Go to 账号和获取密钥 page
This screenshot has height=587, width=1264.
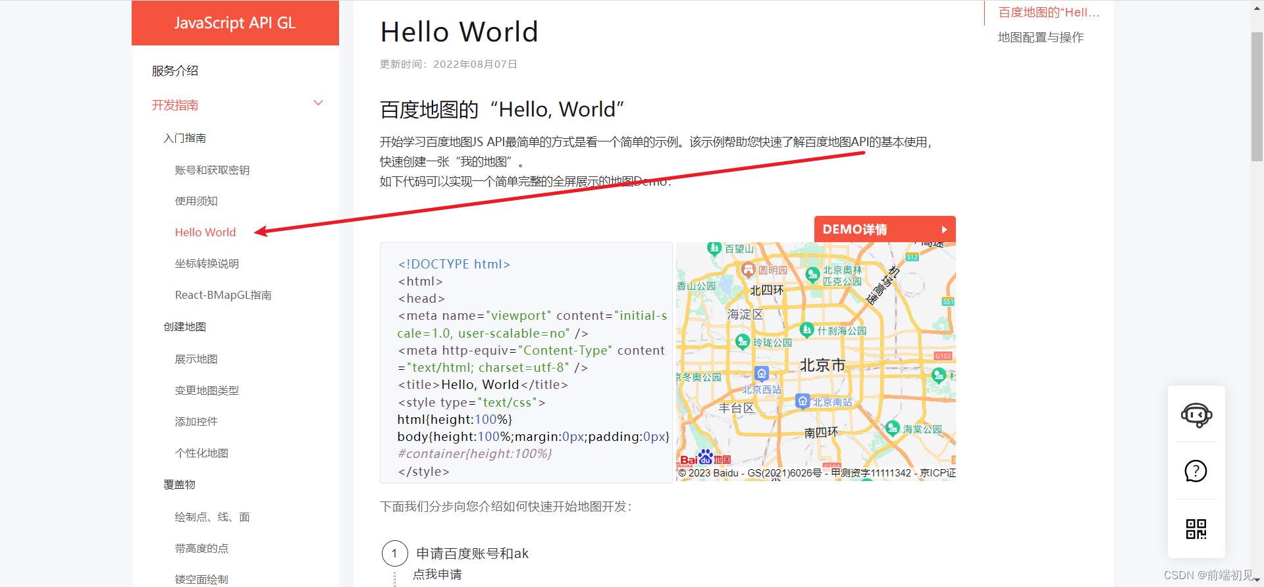pyautogui.click(x=212, y=170)
